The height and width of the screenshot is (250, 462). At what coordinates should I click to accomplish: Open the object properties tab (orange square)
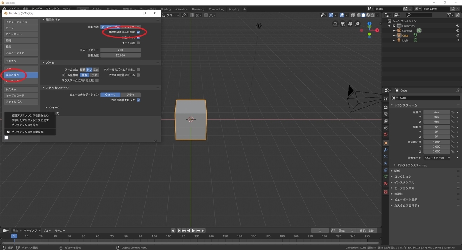(x=386, y=143)
